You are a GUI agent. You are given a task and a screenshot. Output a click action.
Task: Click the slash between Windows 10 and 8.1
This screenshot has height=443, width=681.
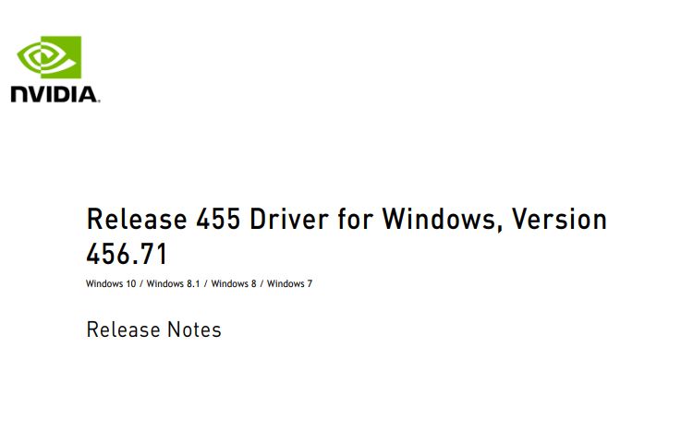(141, 283)
